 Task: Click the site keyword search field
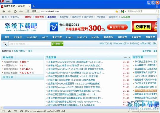pyautogui.click(x=30, y=44)
